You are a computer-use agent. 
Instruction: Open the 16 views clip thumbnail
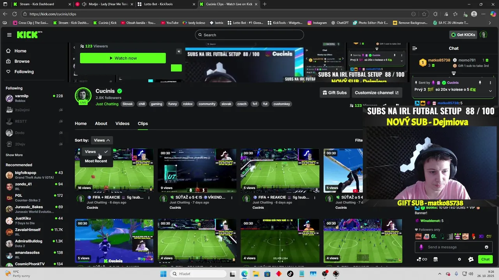(x=114, y=170)
